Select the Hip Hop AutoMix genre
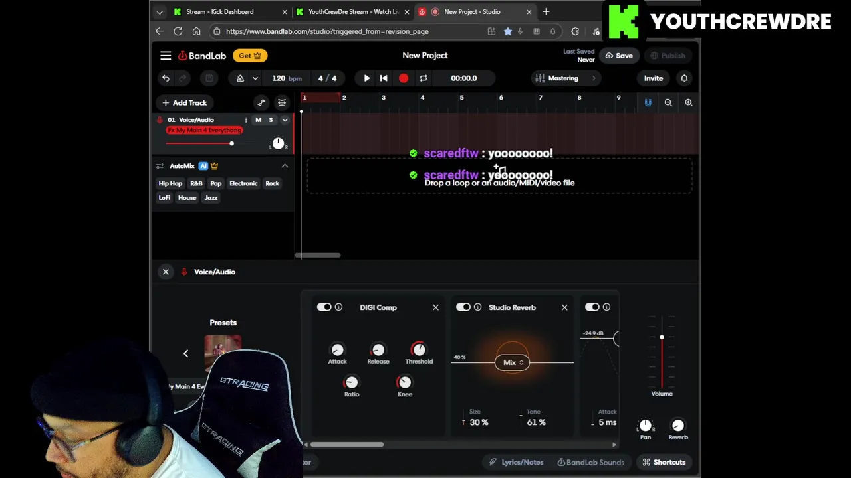The width and height of the screenshot is (851, 478). (170, 183)
